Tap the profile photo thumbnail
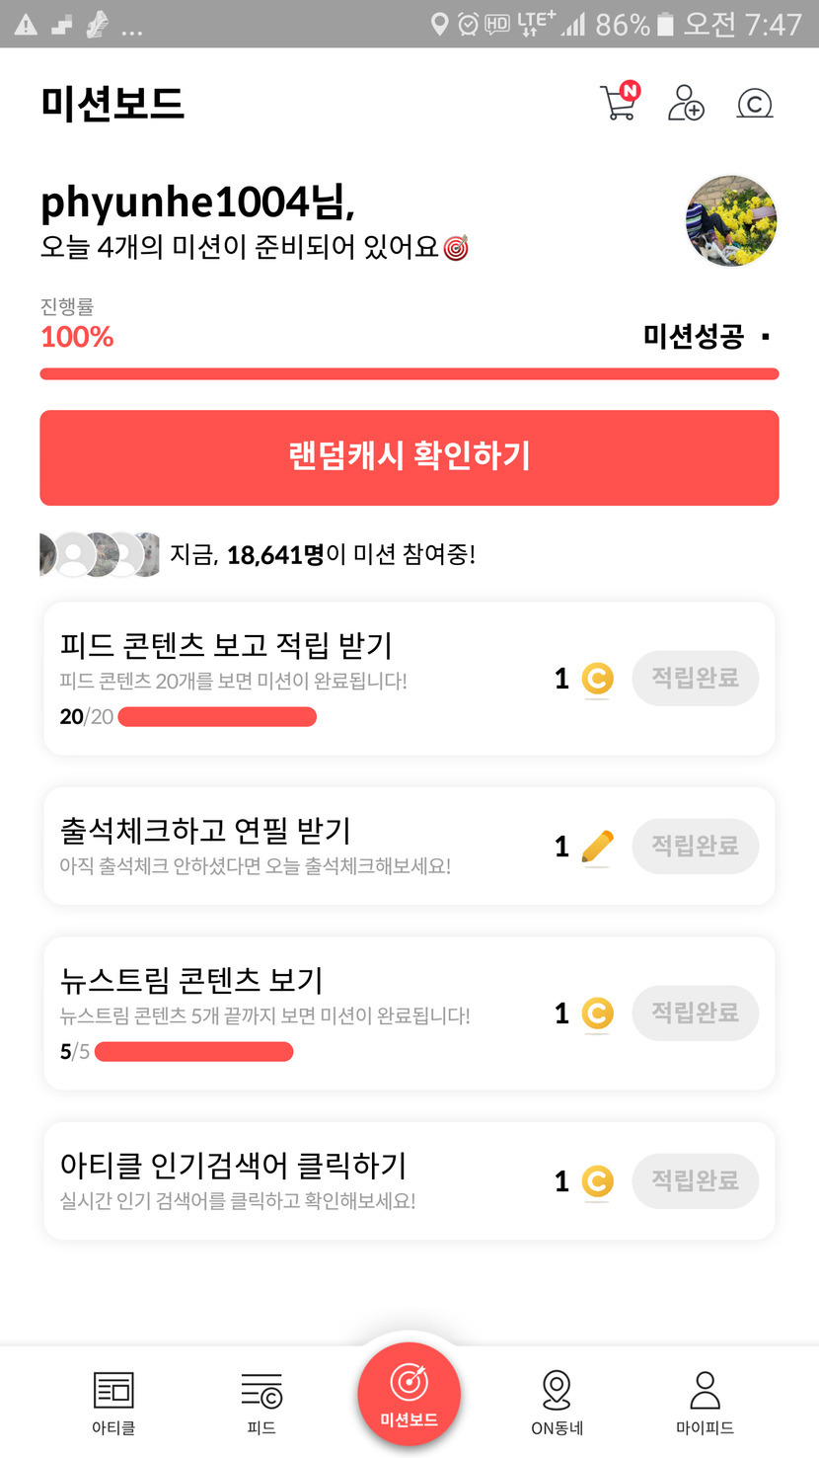 tap(731, 221)
